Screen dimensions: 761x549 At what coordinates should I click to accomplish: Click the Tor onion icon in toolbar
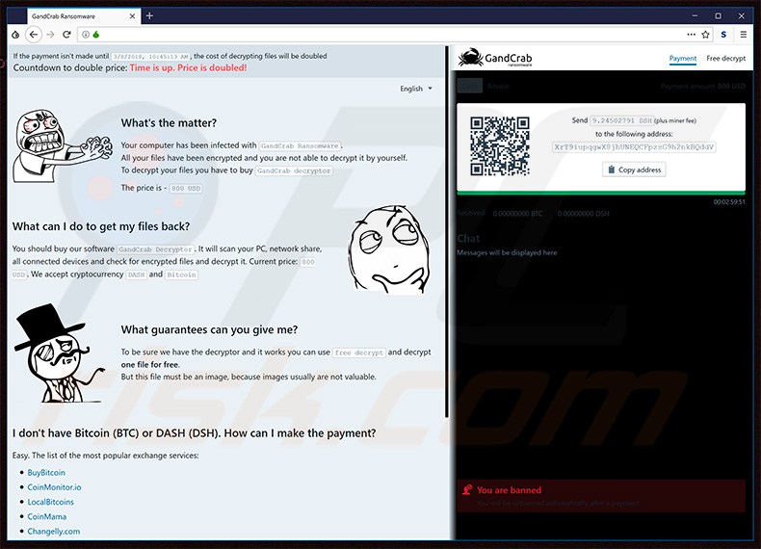coord(15,35)
